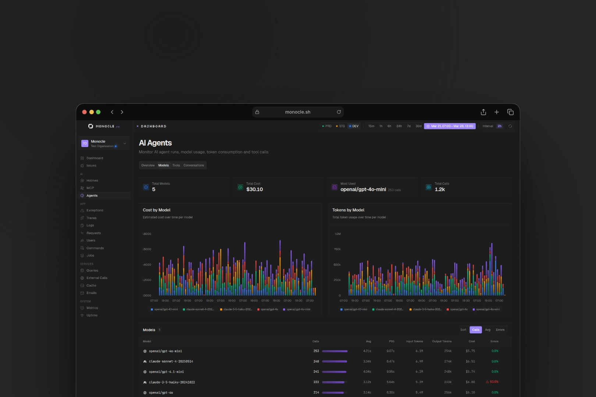The width and height of the screenshot is (596, 397).
Task: Switch environment to PRD
Action: point(327,126)
